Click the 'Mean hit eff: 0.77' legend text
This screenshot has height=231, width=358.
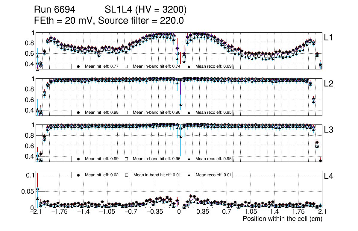(x=100, y=66)
